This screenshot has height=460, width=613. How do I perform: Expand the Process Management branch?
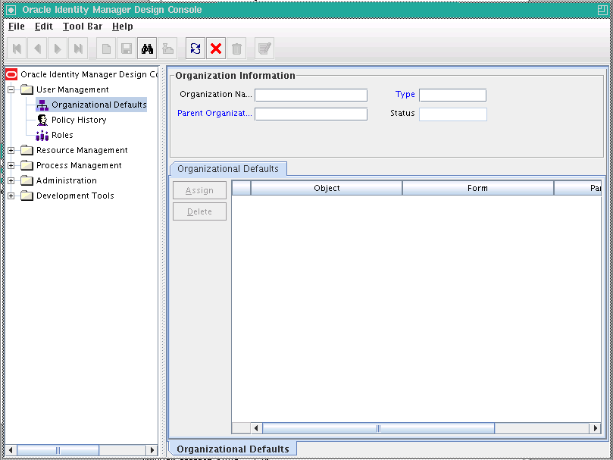[10, 165]
